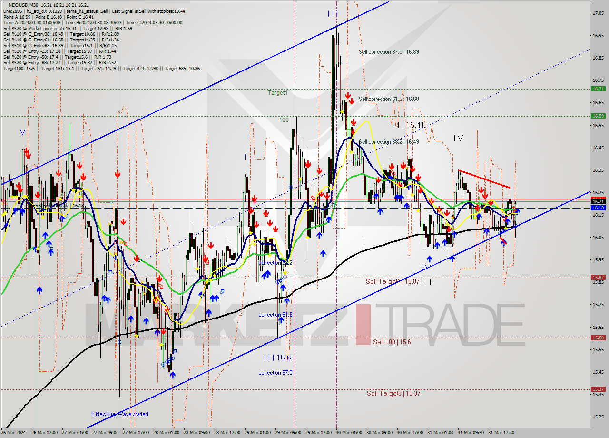Select the 'Sell correction 38.2 | 16.49' label
The width and height of the screenshot is (609, 438).
tap(389, 142)
